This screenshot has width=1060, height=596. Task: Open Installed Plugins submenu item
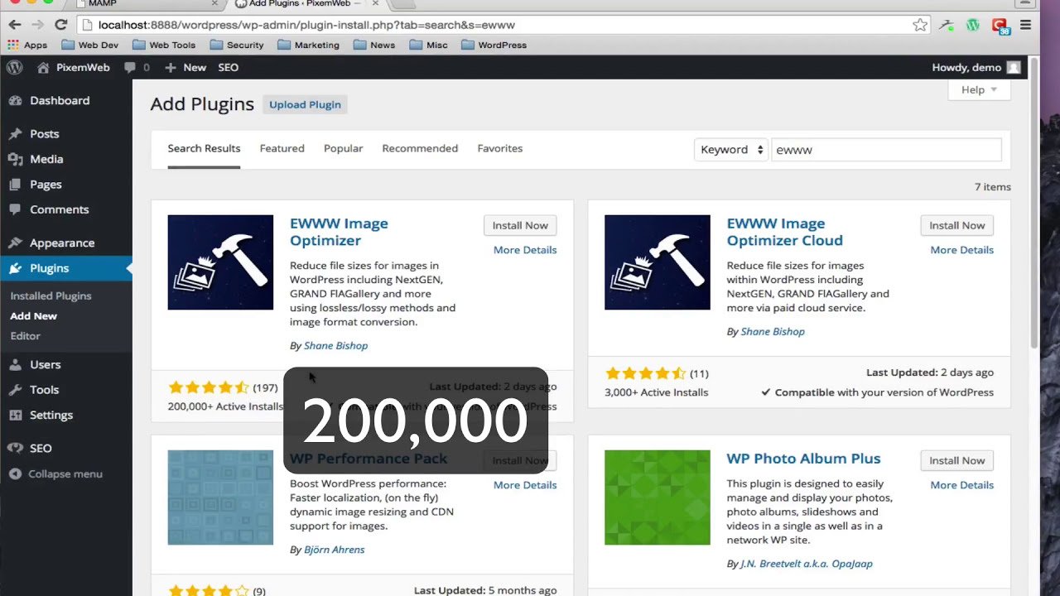51,296
